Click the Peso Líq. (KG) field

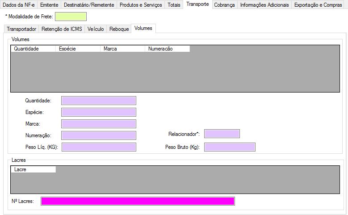[x=99, y=147]
